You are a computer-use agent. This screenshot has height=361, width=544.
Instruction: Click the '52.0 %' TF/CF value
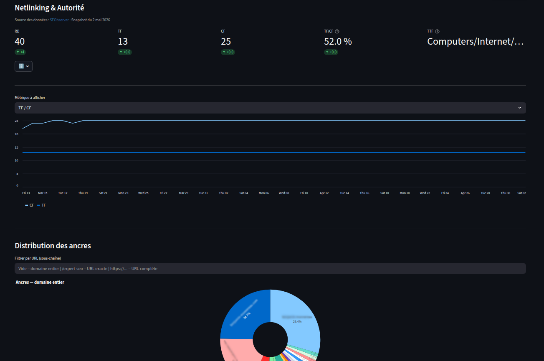[338, 41]
